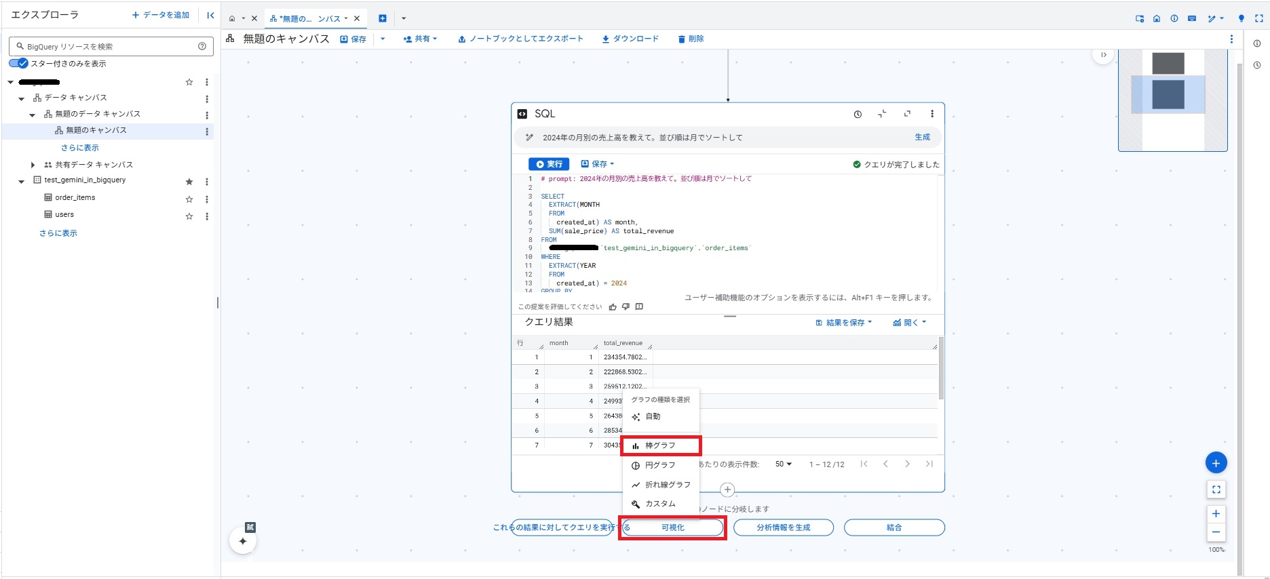
Task: Expand the 共有データ キャンバス tree node
Action: click(x=33, y=165)
